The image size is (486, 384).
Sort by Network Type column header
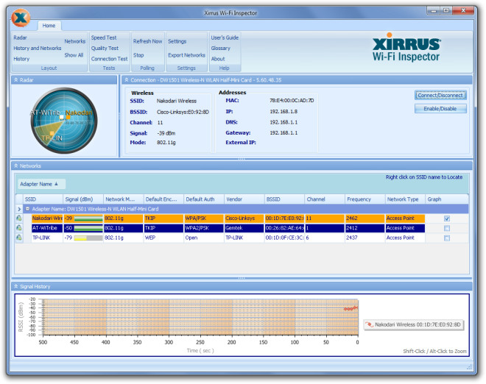406,199
